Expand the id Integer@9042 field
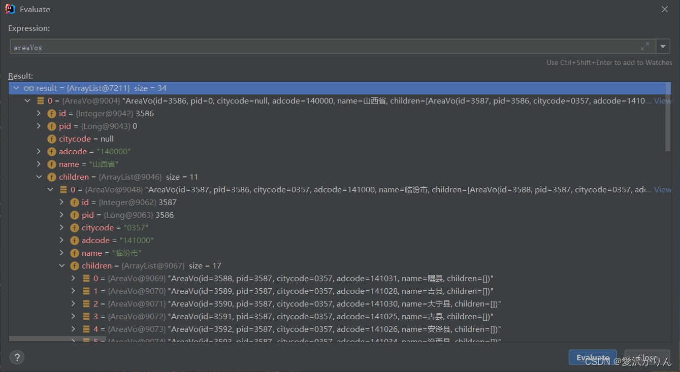This screenshot has height=372, width=680. pos(39,114)
